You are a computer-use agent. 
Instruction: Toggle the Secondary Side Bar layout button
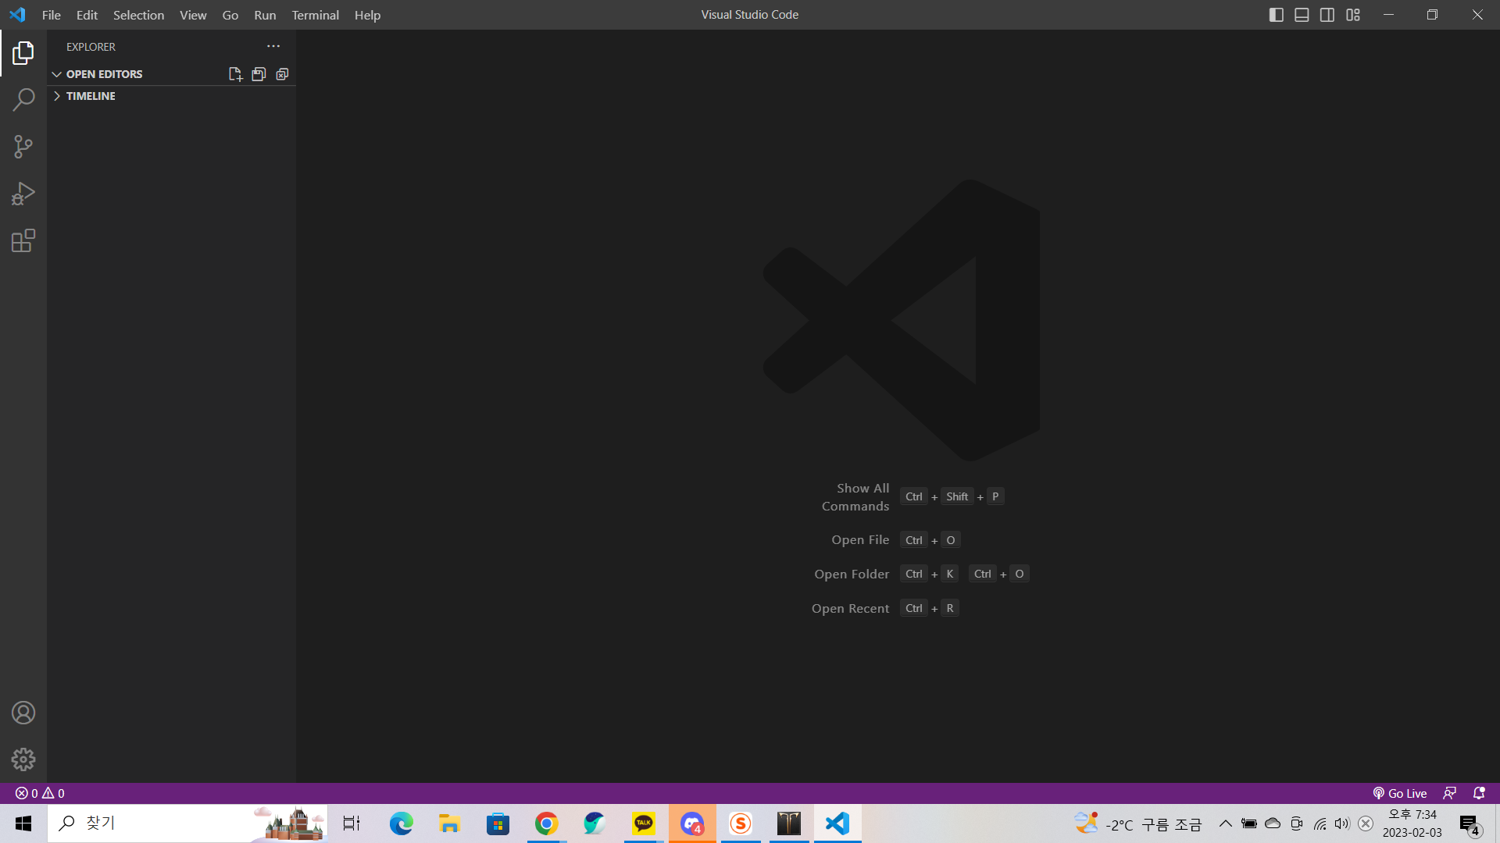(x=1327, y=15)
